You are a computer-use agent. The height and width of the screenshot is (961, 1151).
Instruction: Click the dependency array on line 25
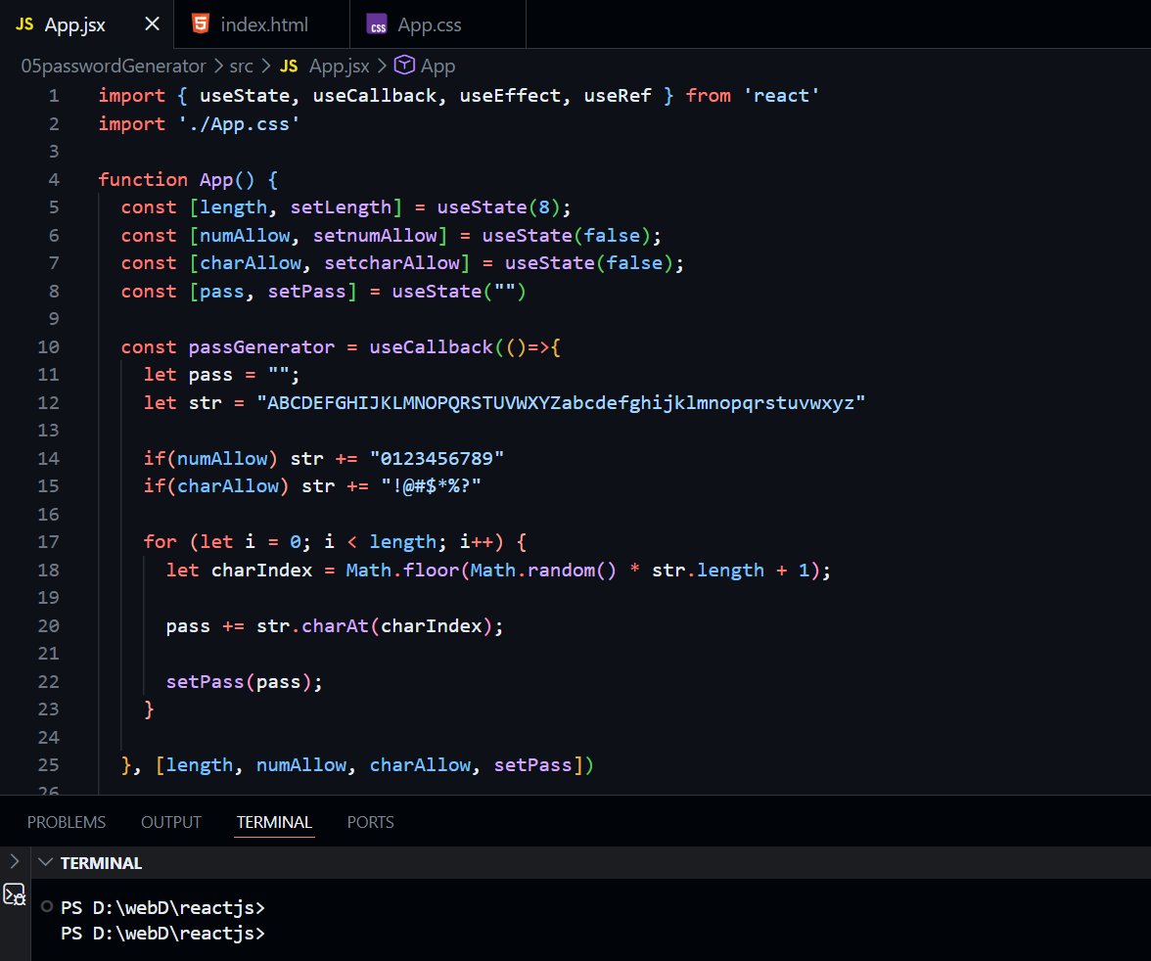pos(369,765)
